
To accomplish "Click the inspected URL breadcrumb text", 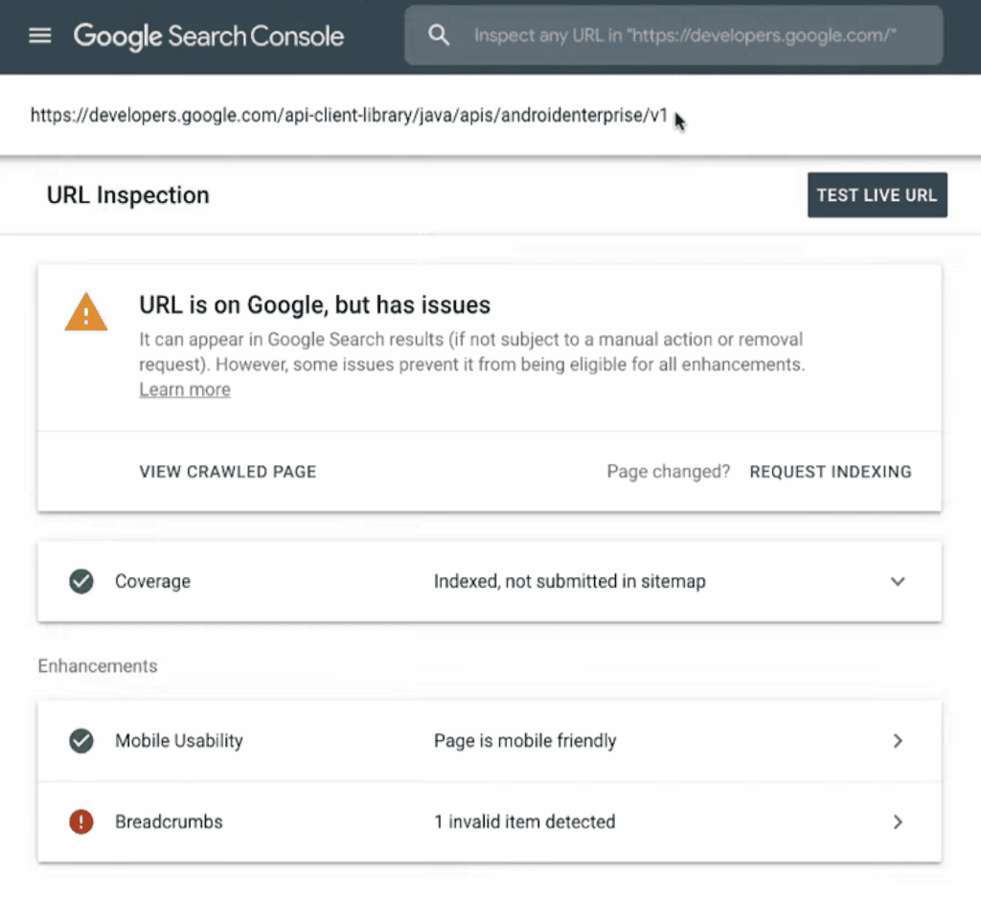I will (348, 115).
